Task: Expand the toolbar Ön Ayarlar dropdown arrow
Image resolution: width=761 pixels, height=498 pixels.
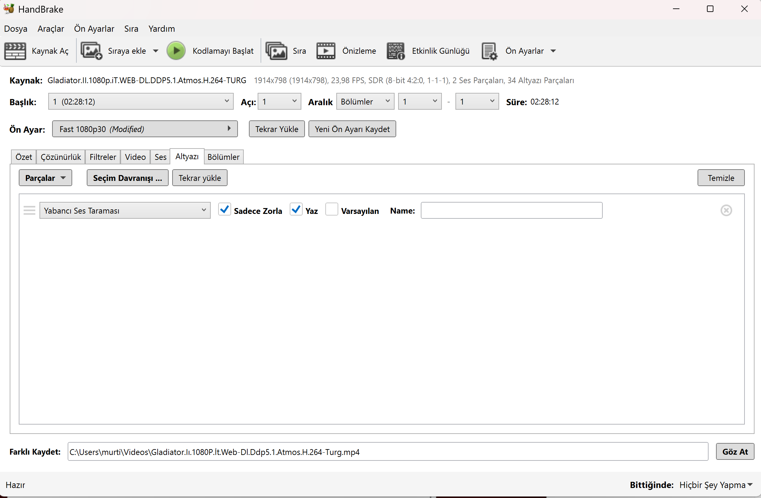Action: (x=553, y=51)
